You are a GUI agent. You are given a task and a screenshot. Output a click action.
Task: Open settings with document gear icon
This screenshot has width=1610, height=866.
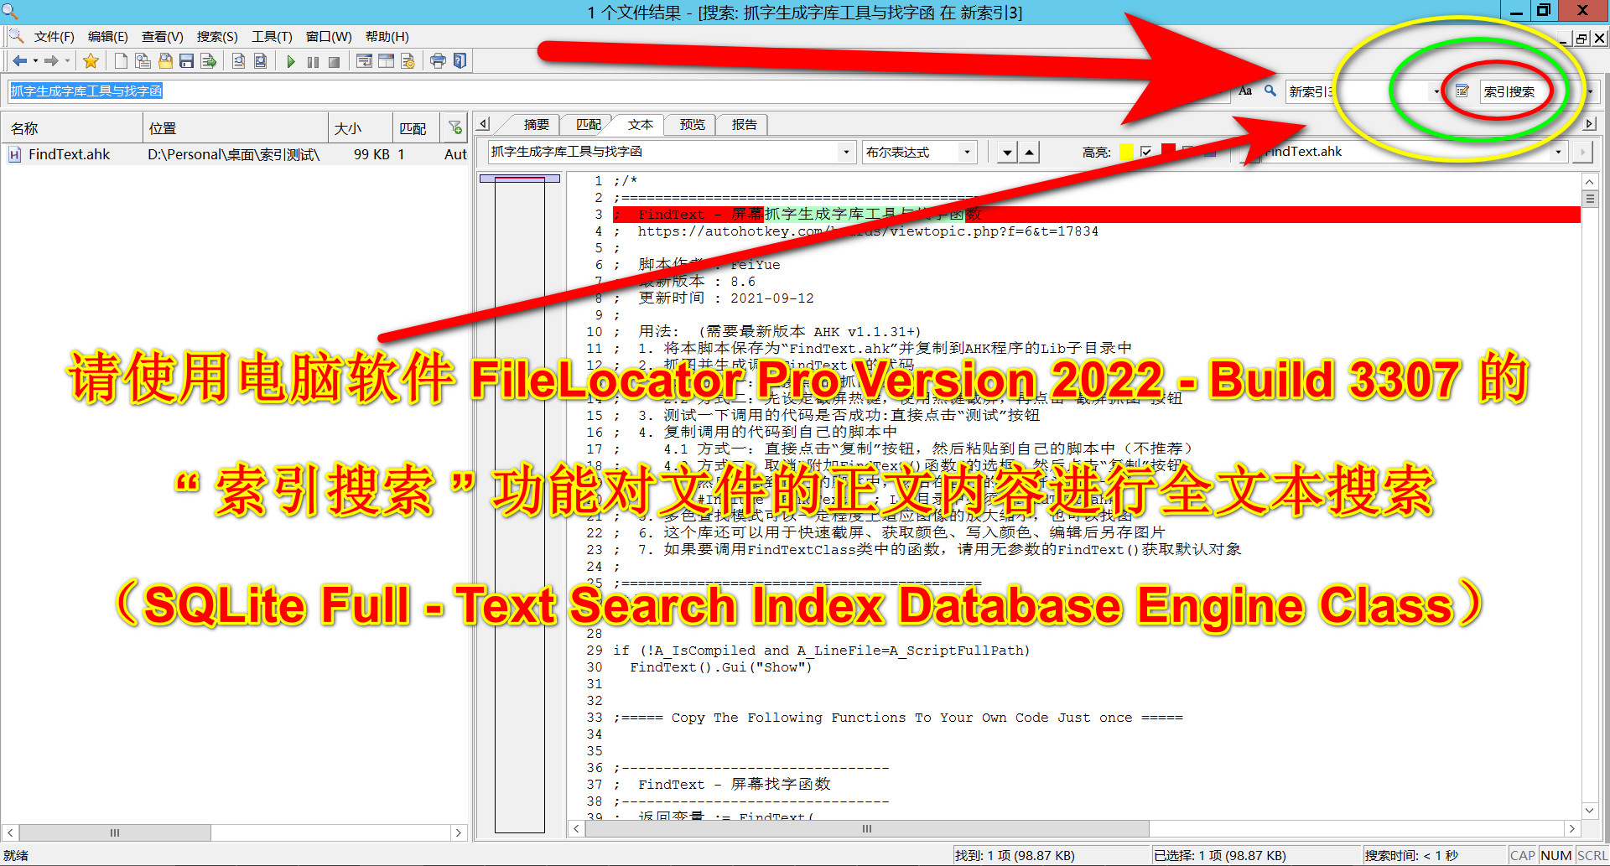tap(408, 60)
